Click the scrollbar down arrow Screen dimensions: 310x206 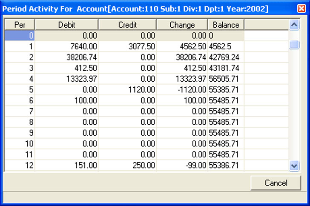294,166
